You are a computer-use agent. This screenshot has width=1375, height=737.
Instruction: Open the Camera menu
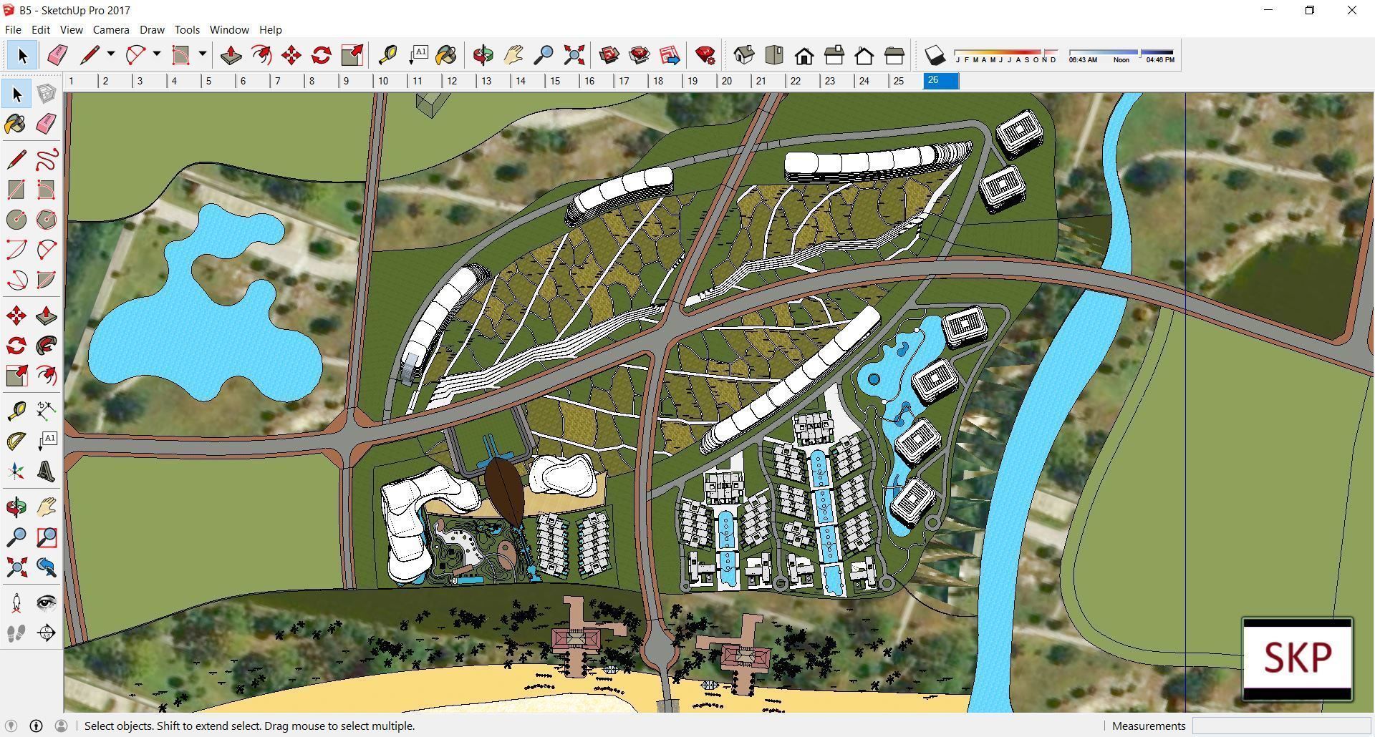click(x=111, y=29)
